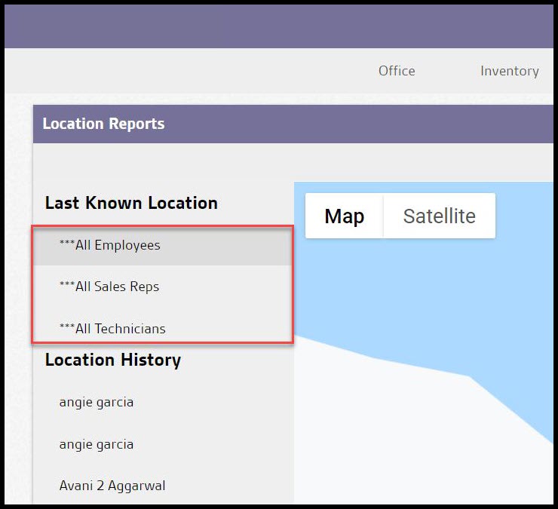Open the Inventory menu
Screen dimensions: 558x509
coord(509,71)
